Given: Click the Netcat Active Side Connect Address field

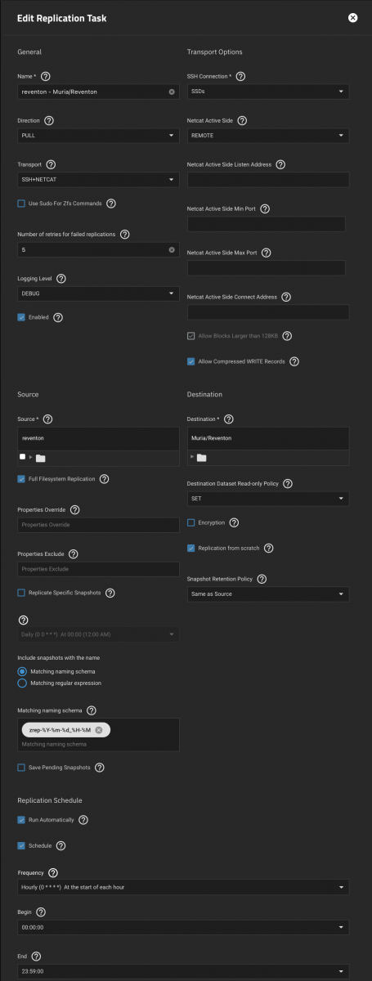Looking at the screenshot, I should (268, 312).
